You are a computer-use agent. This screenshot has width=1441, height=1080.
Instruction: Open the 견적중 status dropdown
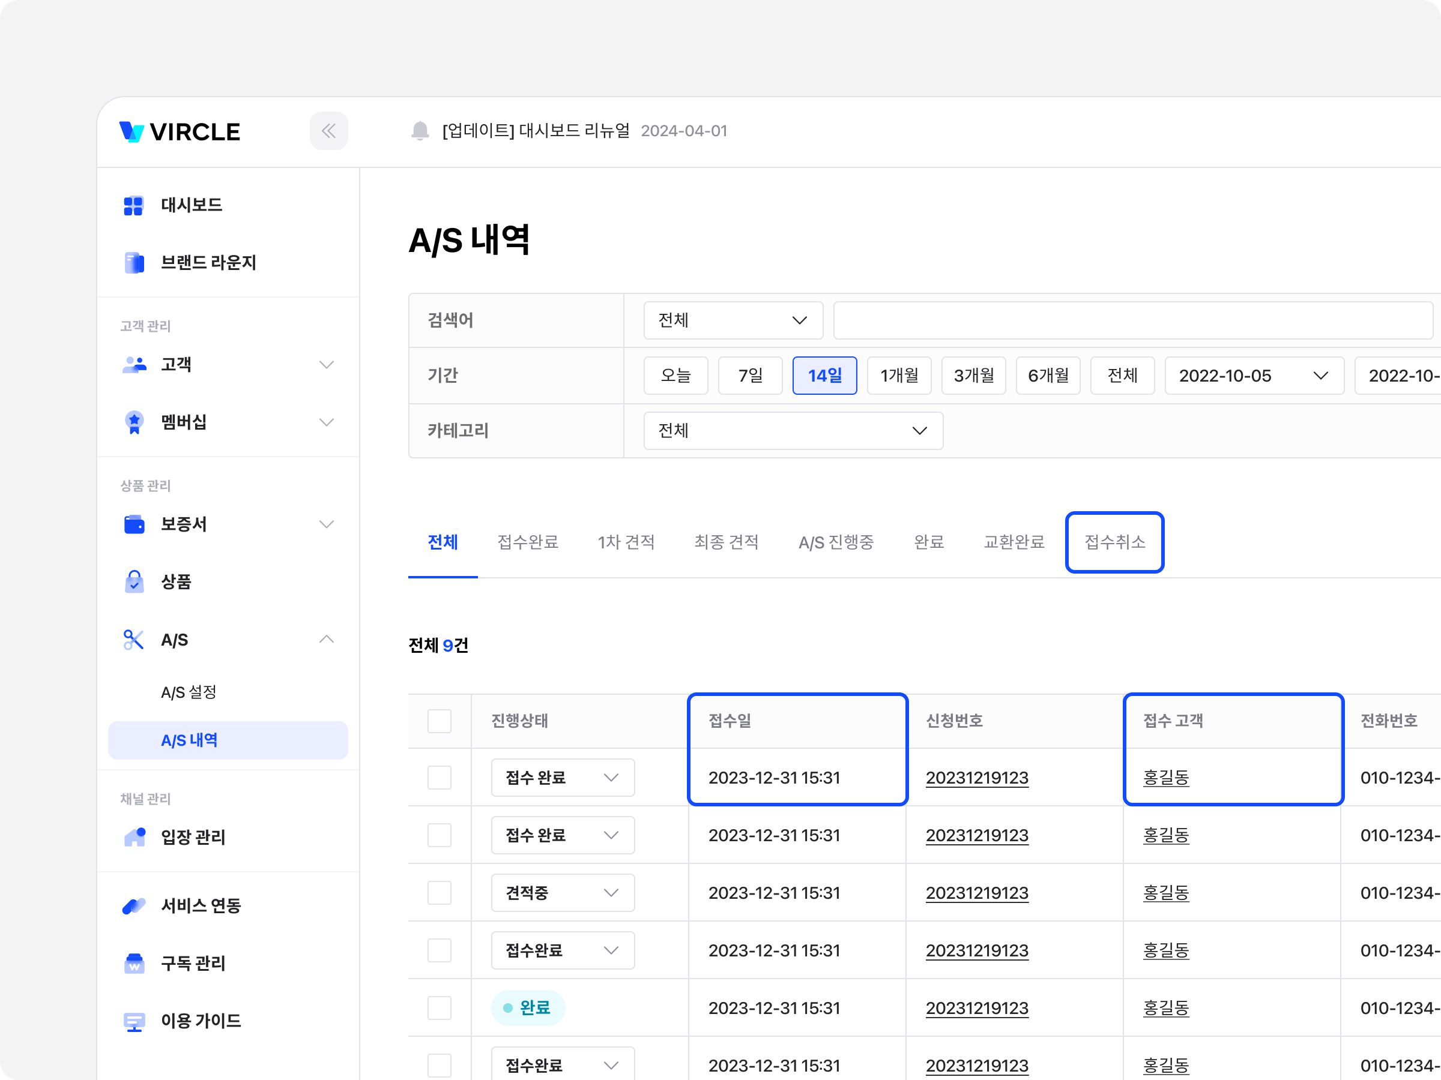[x=562, y=893]
